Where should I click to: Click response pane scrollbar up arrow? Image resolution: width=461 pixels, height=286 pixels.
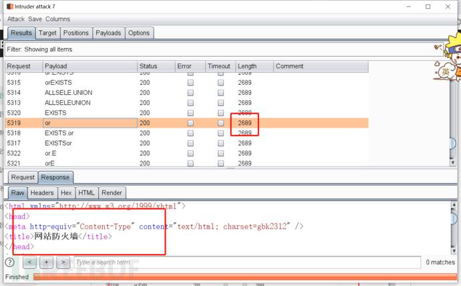coord(454,205)
